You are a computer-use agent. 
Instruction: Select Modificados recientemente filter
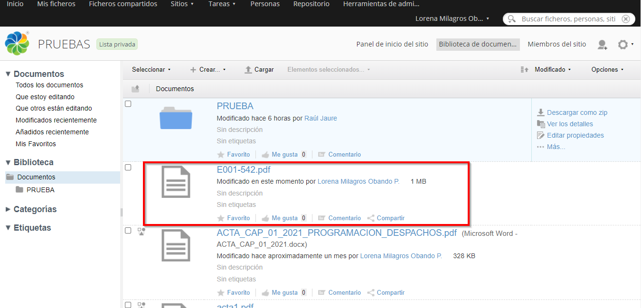[56, 120]
